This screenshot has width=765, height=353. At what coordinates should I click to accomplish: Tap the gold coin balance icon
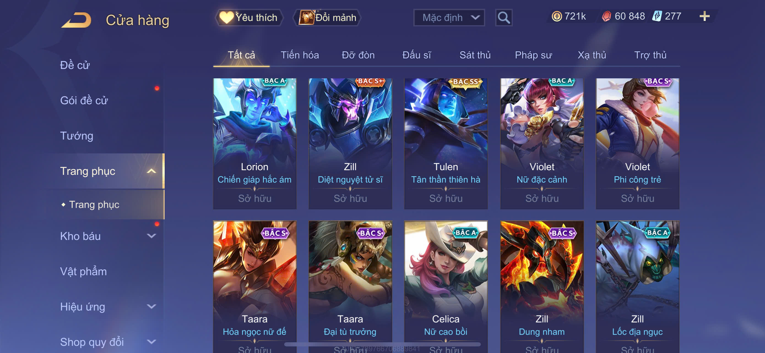(x=557, y=16)
